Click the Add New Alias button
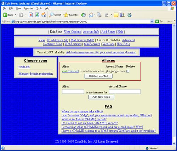The height and width of the screenshot is (151, 177). point(101,97)
